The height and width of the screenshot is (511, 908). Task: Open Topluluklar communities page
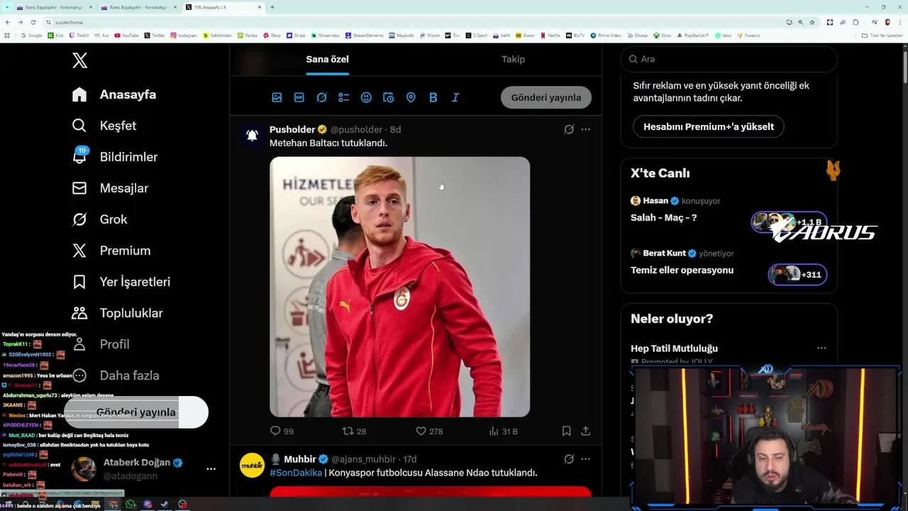tap(118, 313)
